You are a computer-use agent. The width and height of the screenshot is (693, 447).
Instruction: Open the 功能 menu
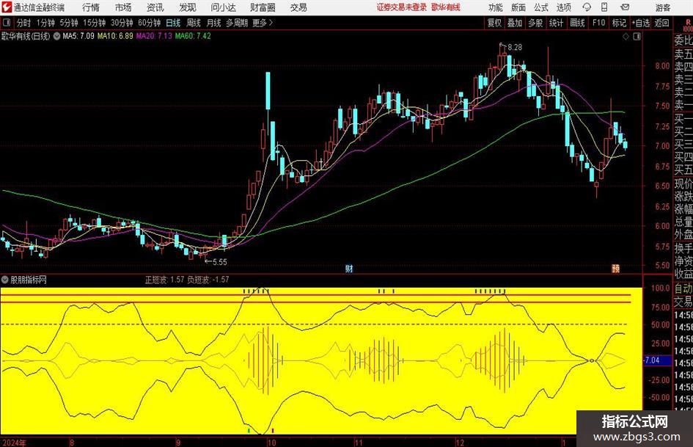(496, 7)
